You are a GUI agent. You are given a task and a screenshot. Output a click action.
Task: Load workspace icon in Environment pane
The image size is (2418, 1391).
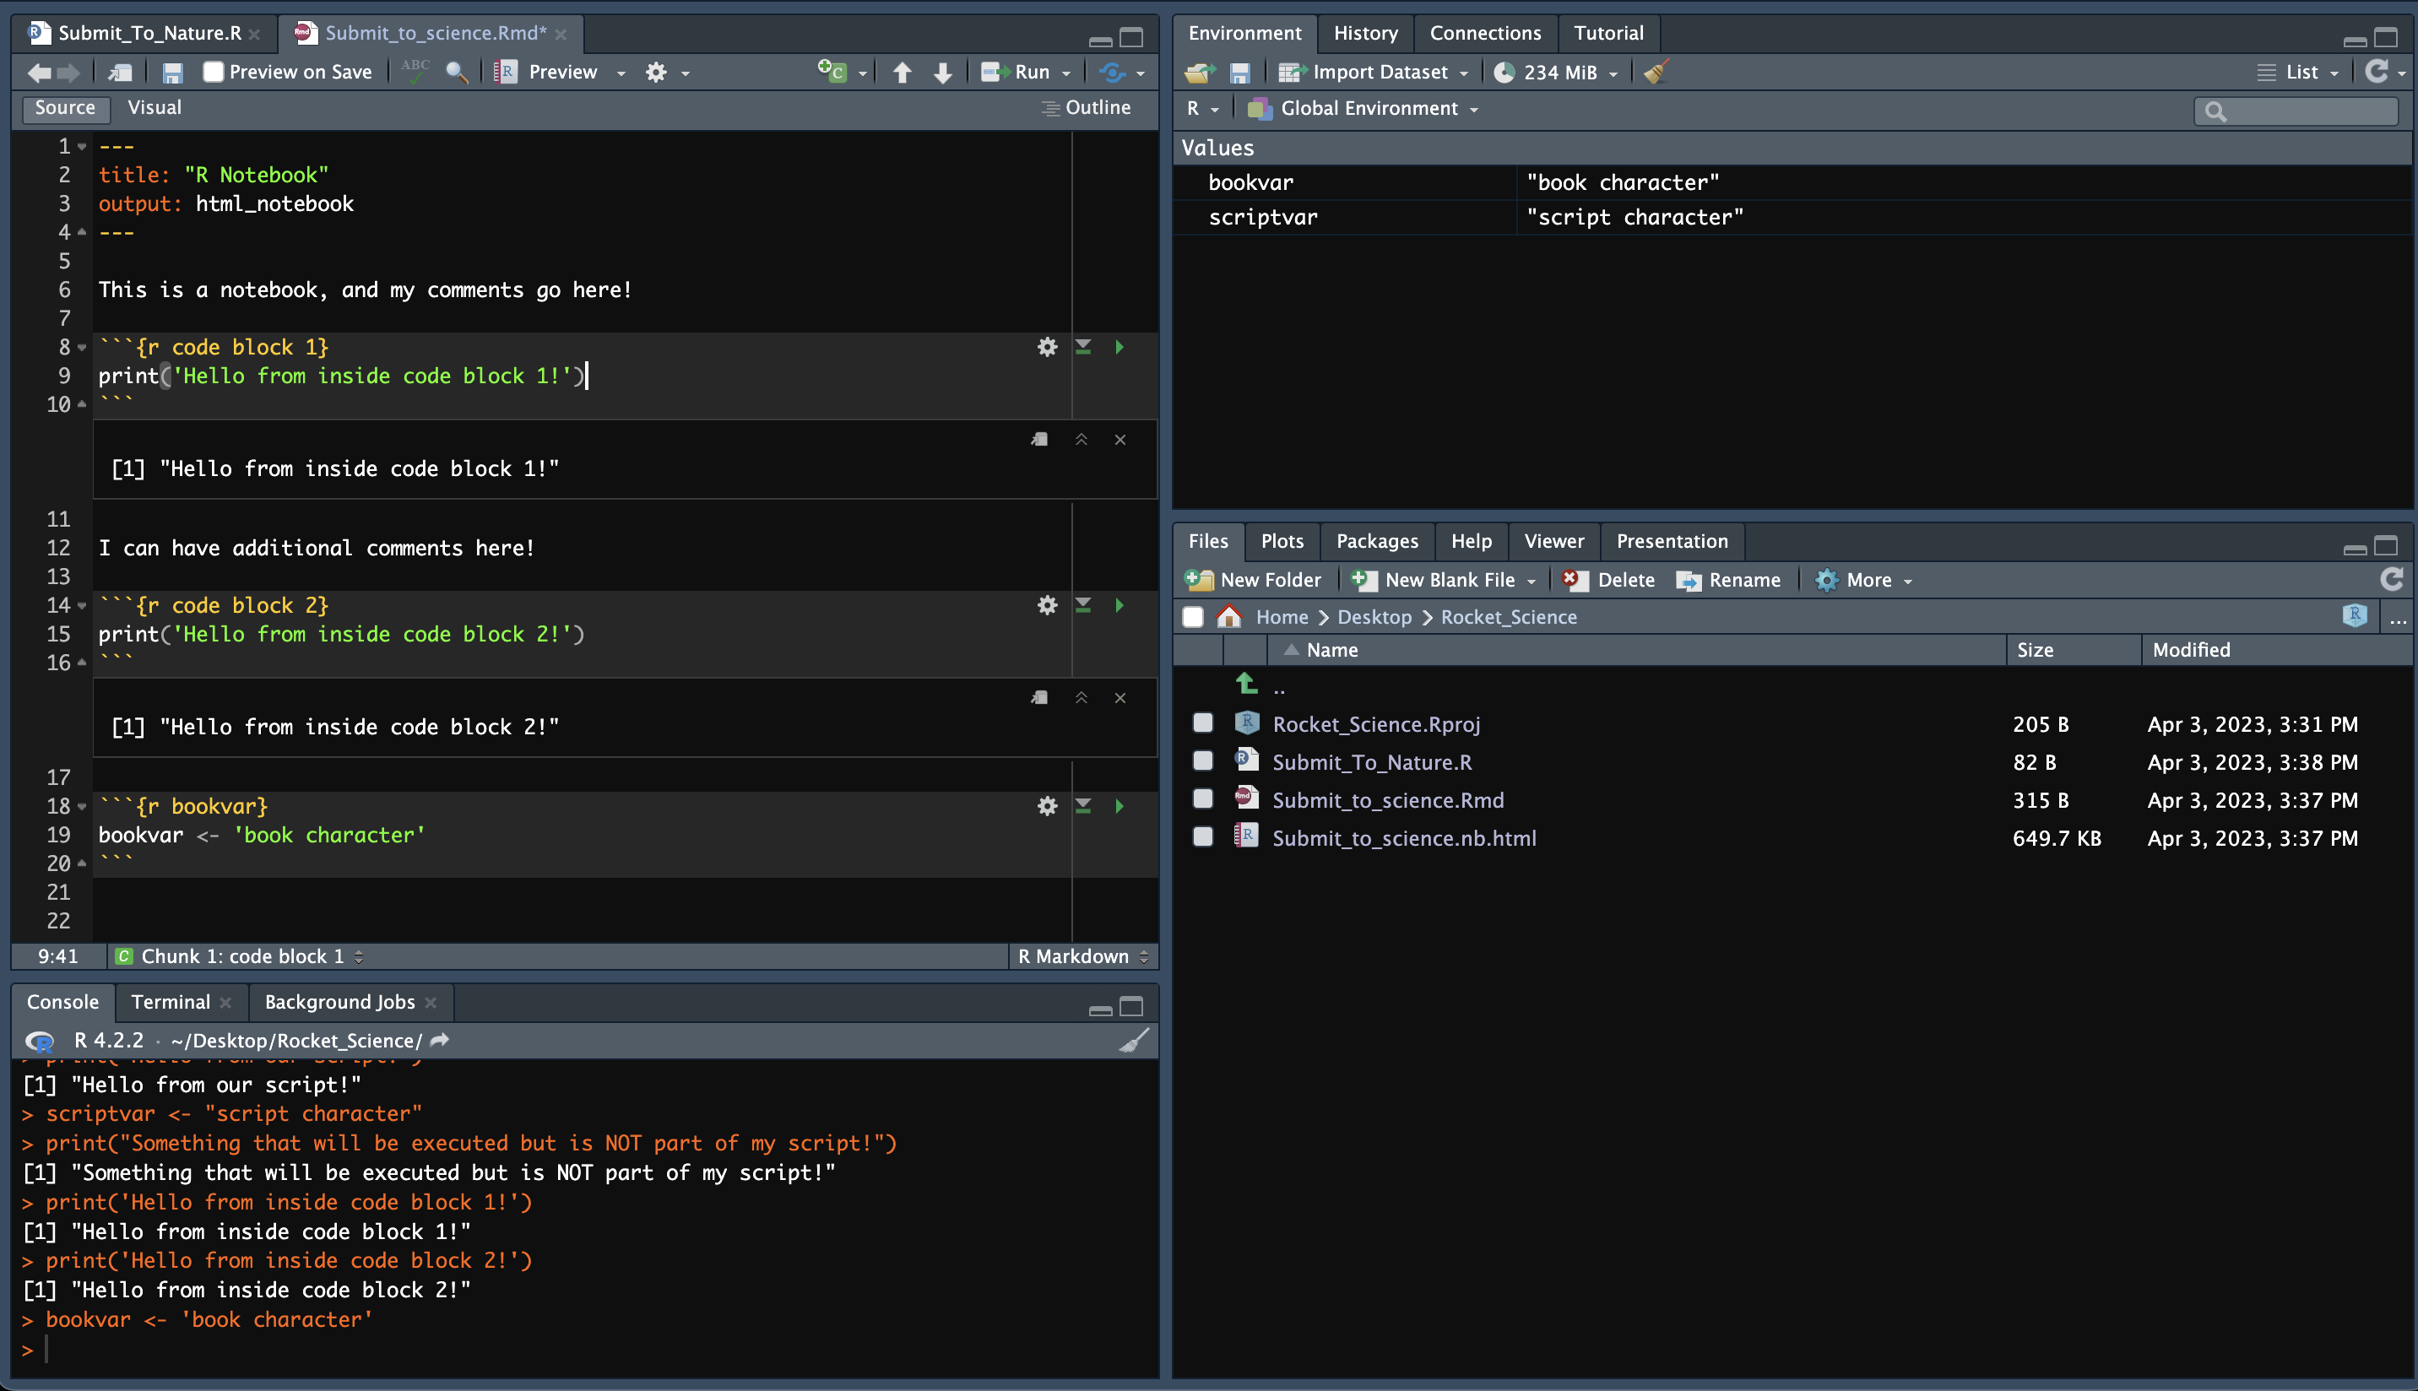point(1200,73)
